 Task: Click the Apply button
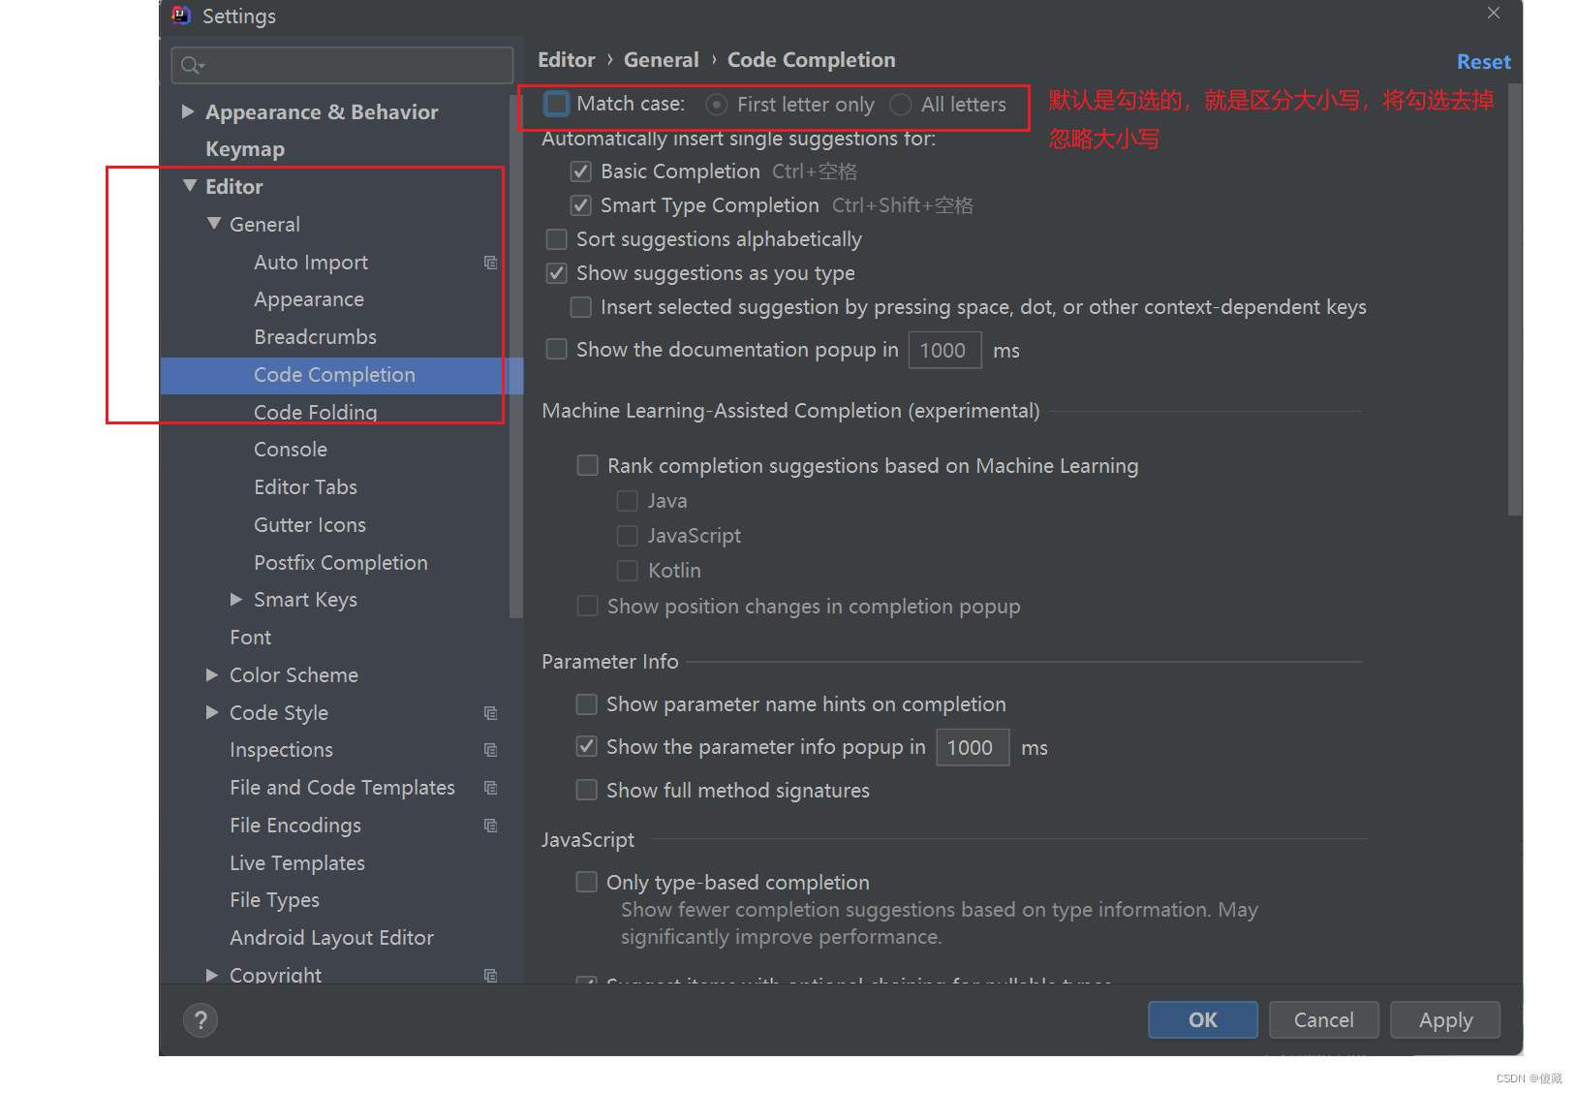(1445, 1019)
